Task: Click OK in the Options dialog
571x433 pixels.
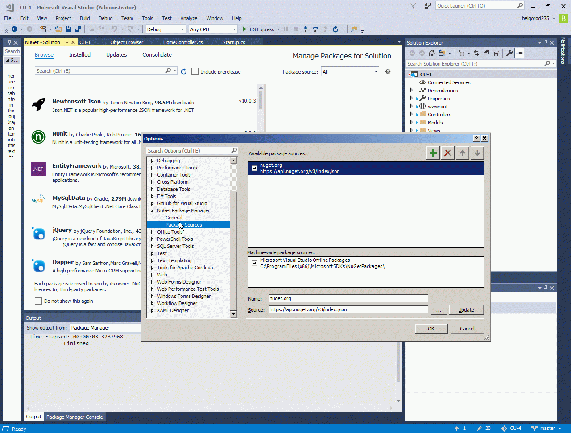Action: pos(431,329)
